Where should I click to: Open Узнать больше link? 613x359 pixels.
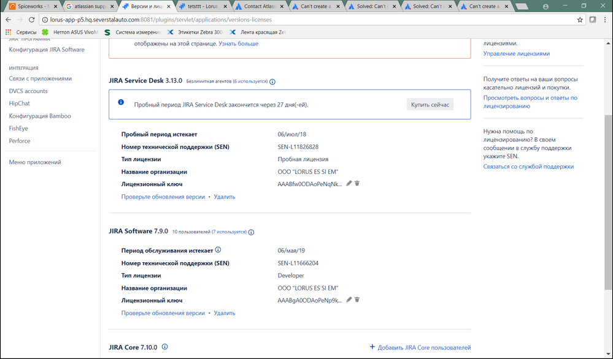239,43
